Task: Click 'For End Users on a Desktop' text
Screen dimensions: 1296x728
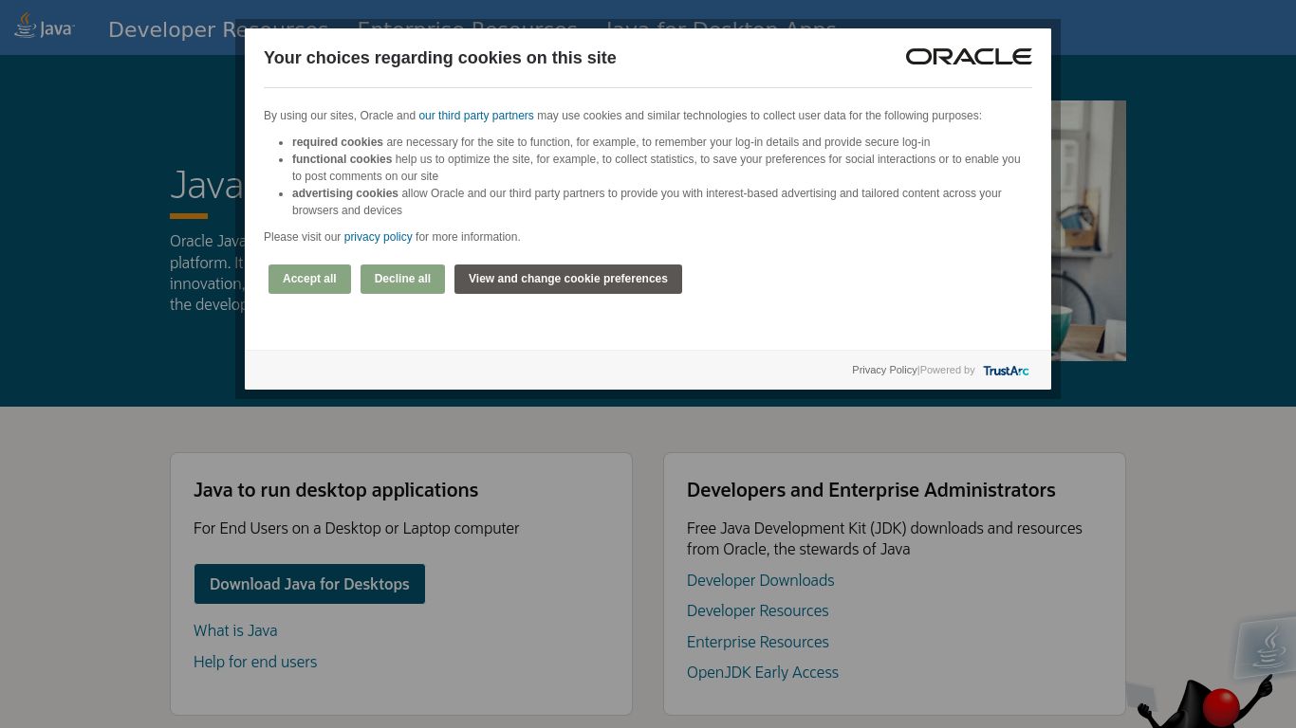Action: pos(356,528)
